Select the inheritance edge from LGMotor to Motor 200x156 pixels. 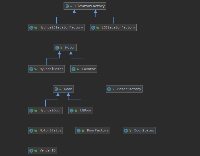pos(77,58)
